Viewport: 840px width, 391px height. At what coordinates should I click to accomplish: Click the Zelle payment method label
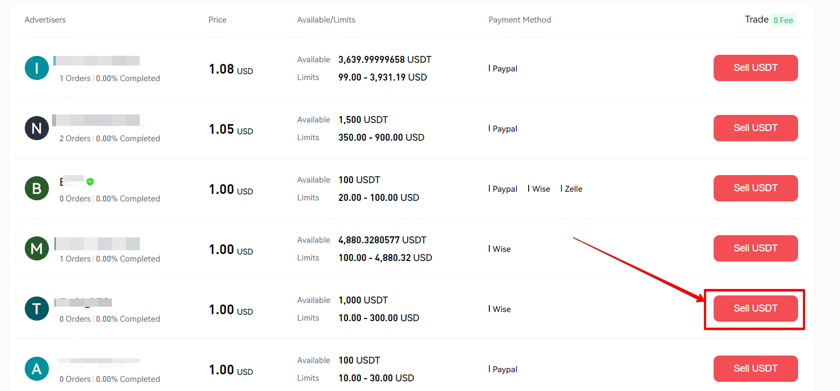click(x=573, y=189)
